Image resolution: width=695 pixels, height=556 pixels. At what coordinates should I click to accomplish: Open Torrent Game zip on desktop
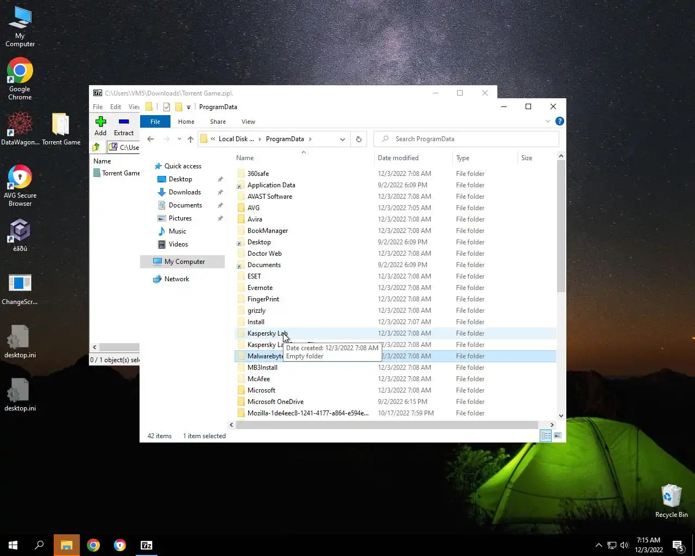(61, 129)
